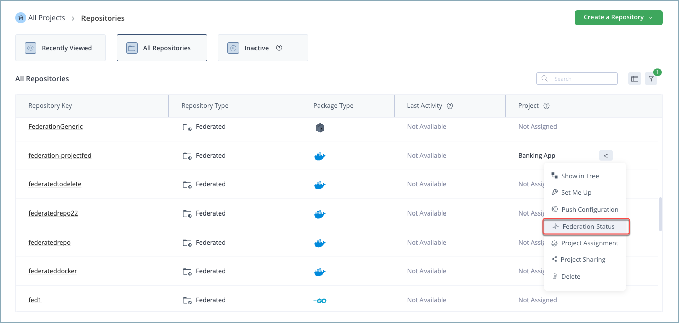Click the magnifier icon in the search box
The image size is (679, 323).
point(545,79)
